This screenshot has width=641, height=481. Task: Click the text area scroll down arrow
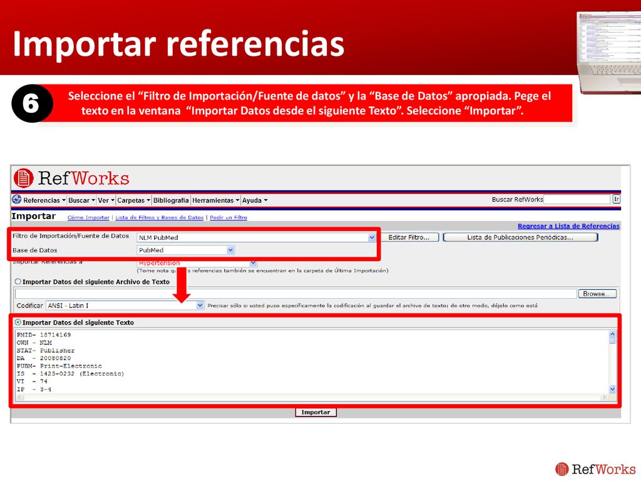(x=612, y=390)
